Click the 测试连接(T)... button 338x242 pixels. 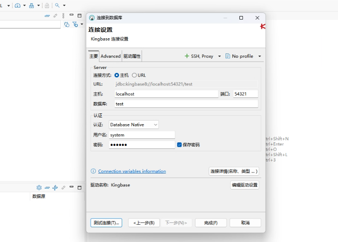pyautogui.click(x=106, y=223)
